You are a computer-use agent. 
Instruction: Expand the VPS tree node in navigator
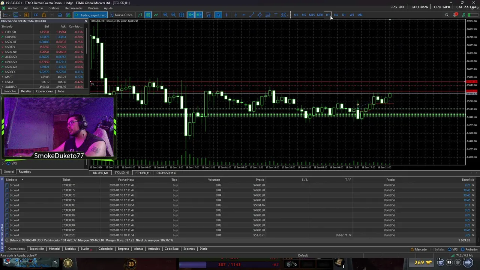[x=3, y=163]
